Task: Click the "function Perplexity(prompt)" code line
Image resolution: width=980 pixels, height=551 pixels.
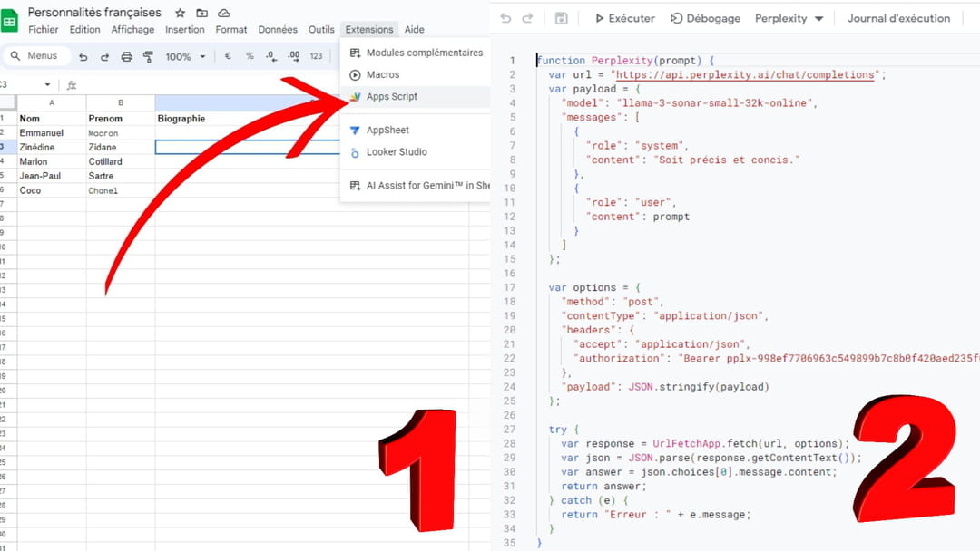Action: click(x=625, y=61)
